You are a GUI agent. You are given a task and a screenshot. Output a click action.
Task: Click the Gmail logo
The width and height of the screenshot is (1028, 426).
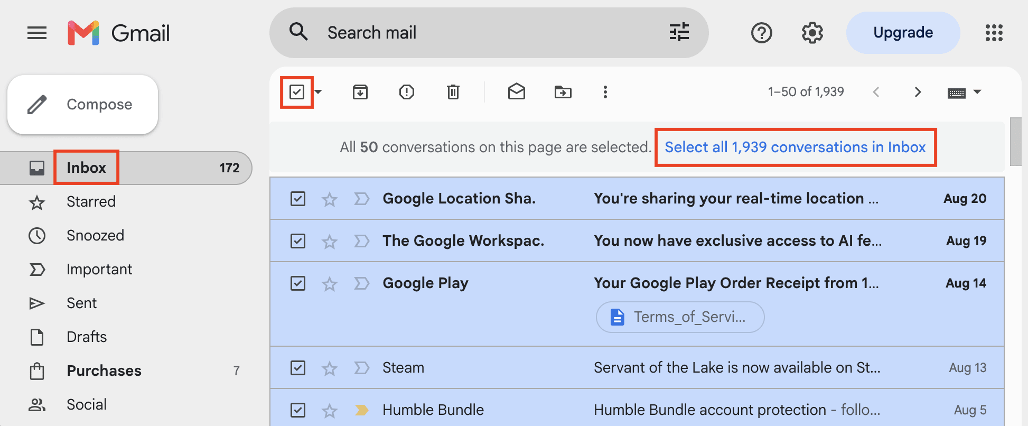118,33
